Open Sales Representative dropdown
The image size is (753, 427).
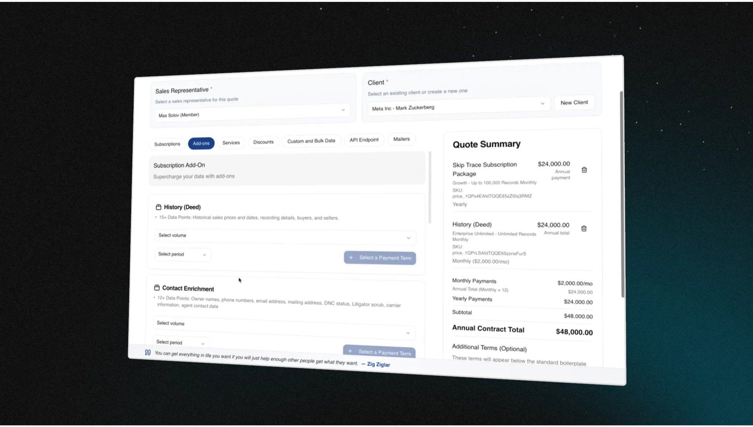point(251,113)
